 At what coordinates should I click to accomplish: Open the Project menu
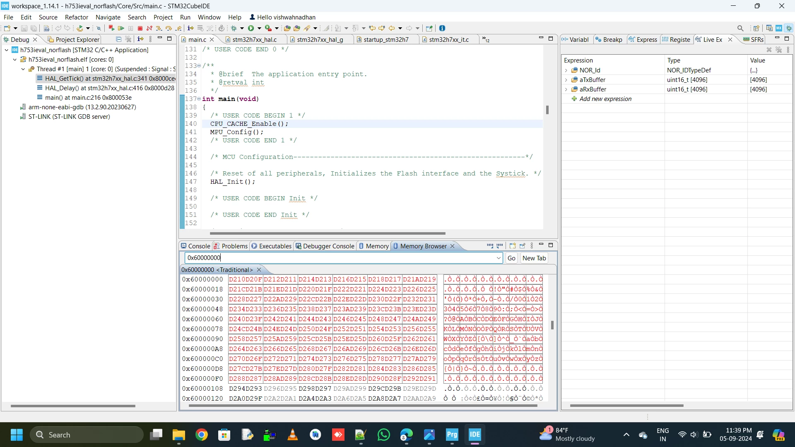(163, 17)
